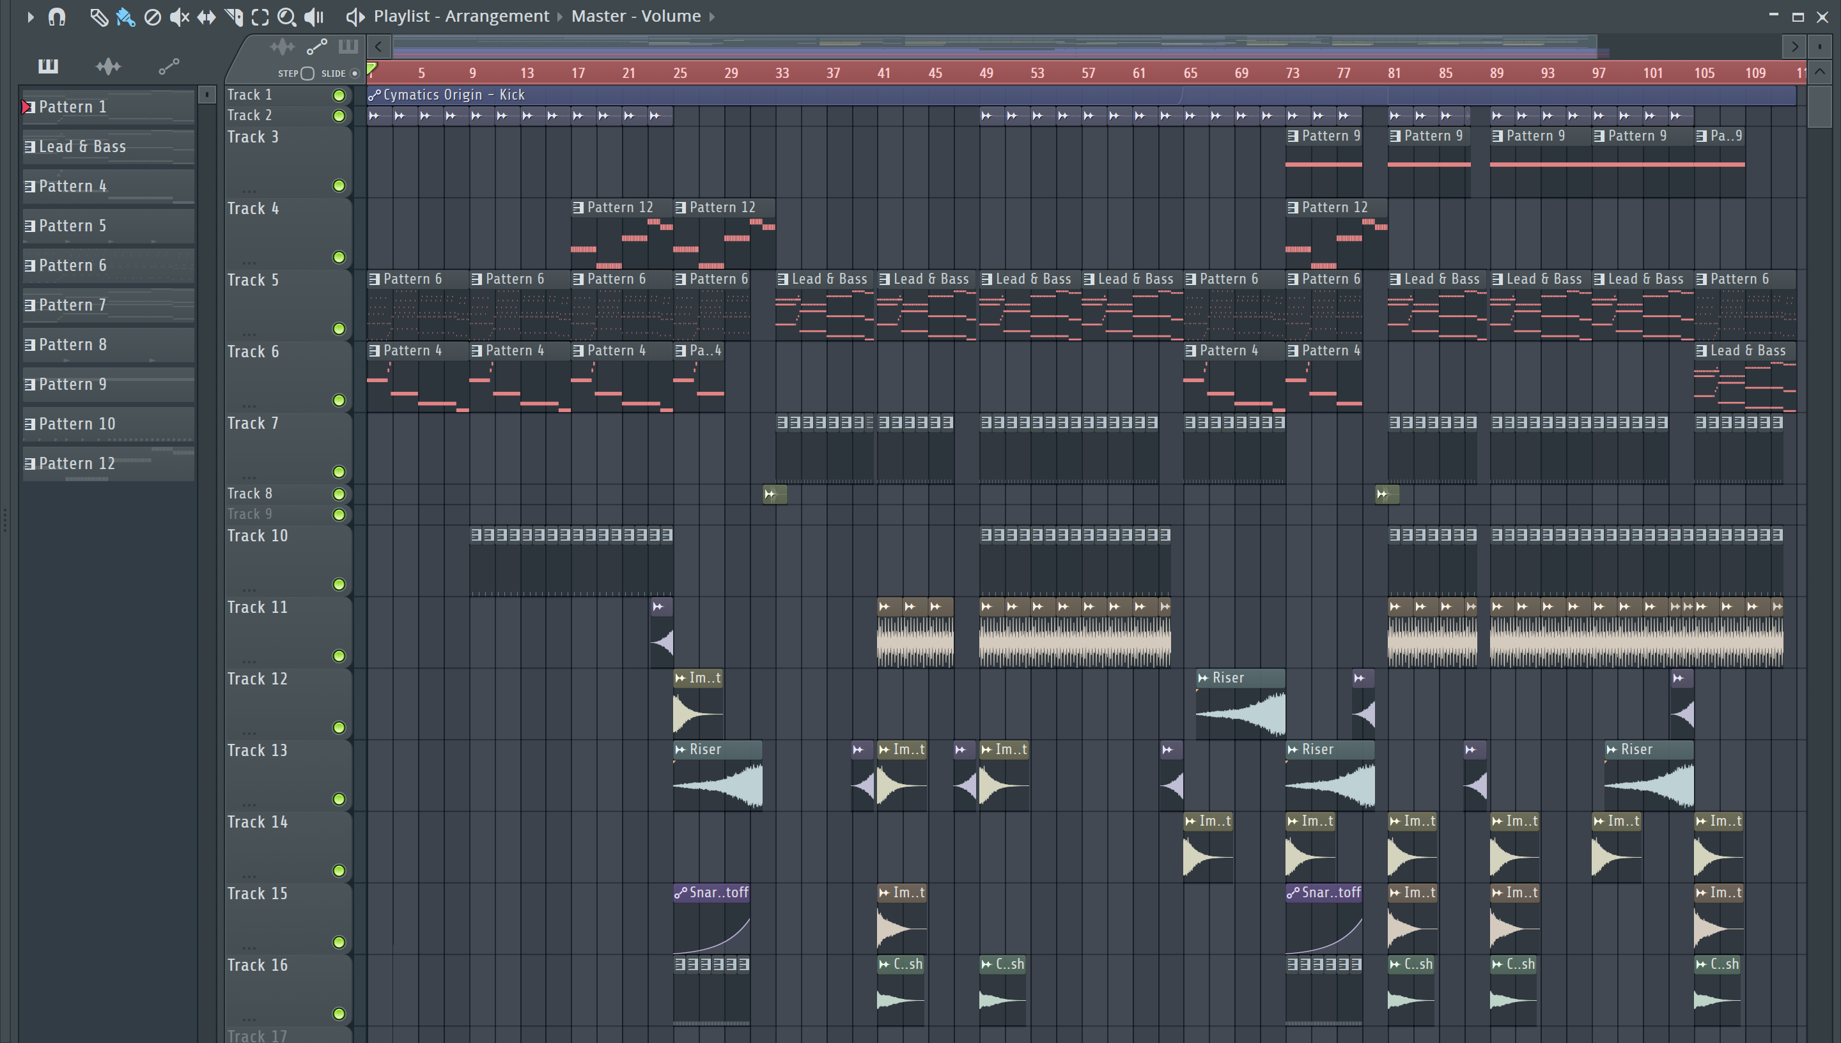Click the speaker icon before Playlist title
The height and width of the screenshot is (1043, 1841).
(x=355, y=16)
